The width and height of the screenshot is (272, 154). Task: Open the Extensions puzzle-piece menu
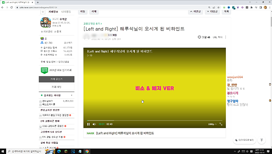(251, 7)
